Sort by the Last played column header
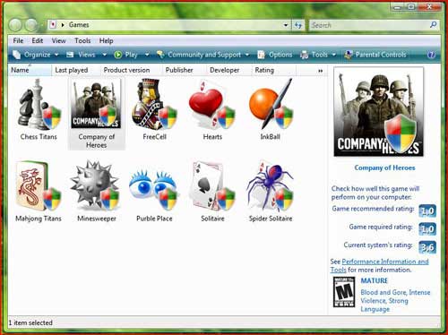The width and height of the screenshot is (448, 335). coord(72,70)
